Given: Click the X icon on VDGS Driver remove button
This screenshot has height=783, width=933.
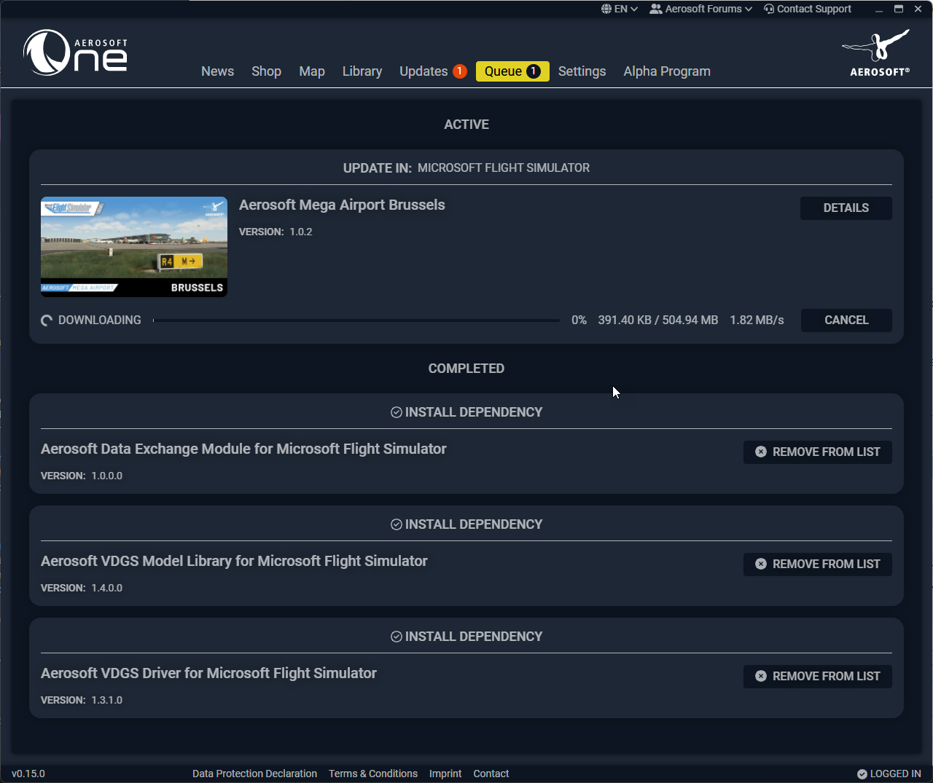Looking at the screenshot, I should click(x=761, y=676).
